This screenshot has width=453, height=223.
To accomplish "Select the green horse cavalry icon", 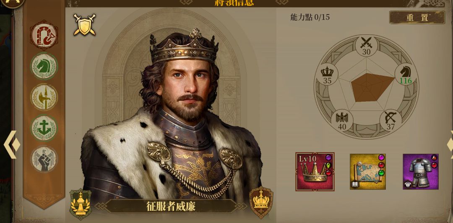I will pos(44,66).
